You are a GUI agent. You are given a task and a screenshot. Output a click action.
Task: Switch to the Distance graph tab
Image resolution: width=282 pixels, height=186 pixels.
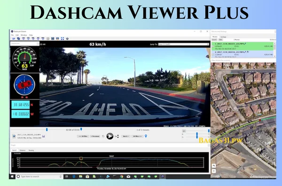pyautogui.click(x=23, y=150)
